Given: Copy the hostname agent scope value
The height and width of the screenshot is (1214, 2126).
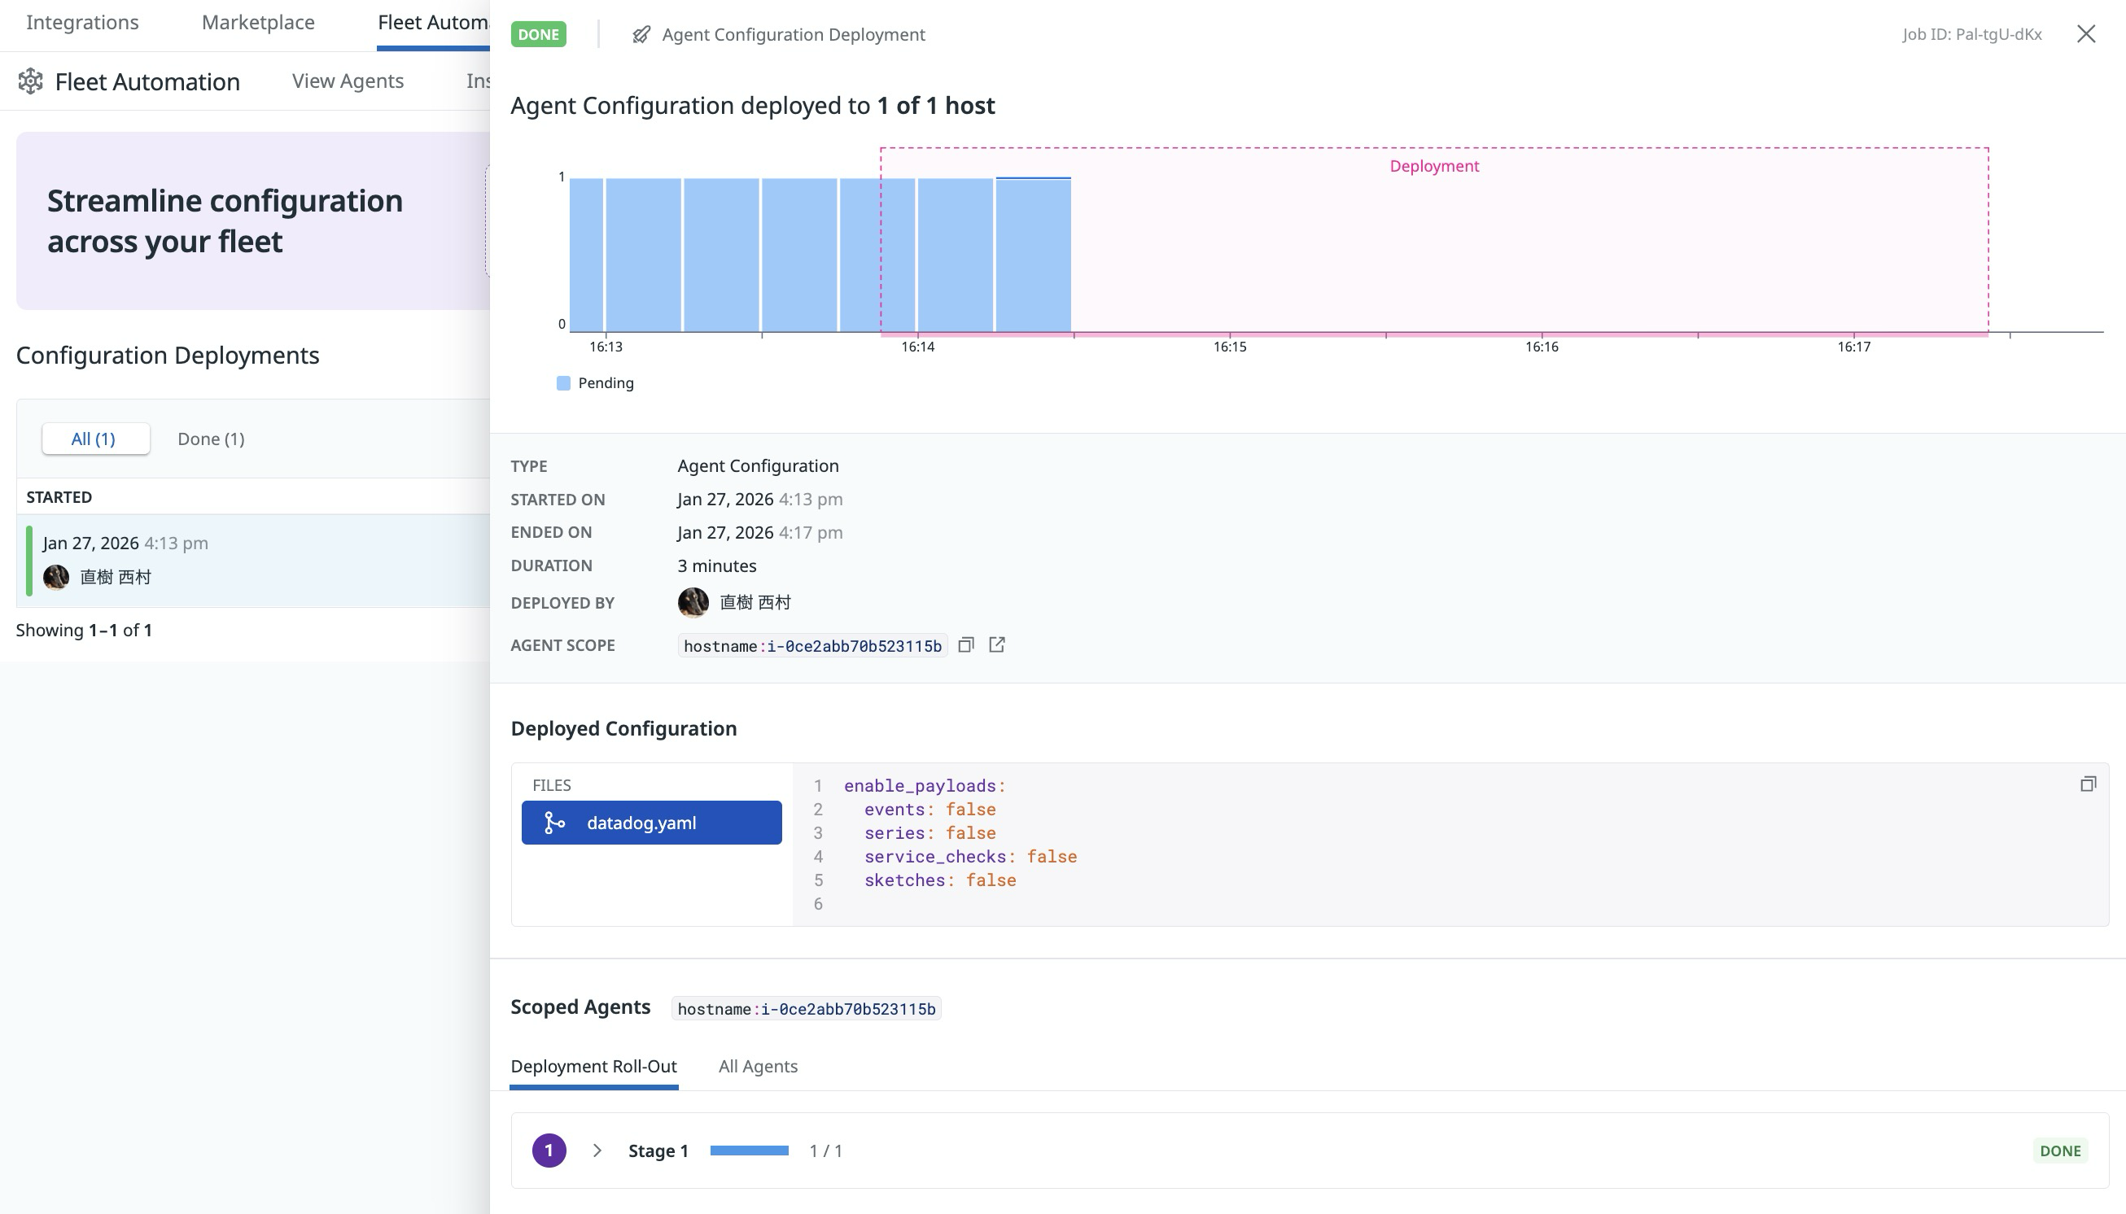Looking at the screenshot, I should 968,644.
